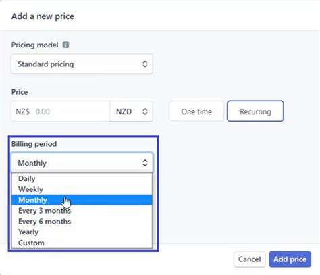Collapse the Monthly billing period dropdown
320x275 pixels.
coord(82,163)
